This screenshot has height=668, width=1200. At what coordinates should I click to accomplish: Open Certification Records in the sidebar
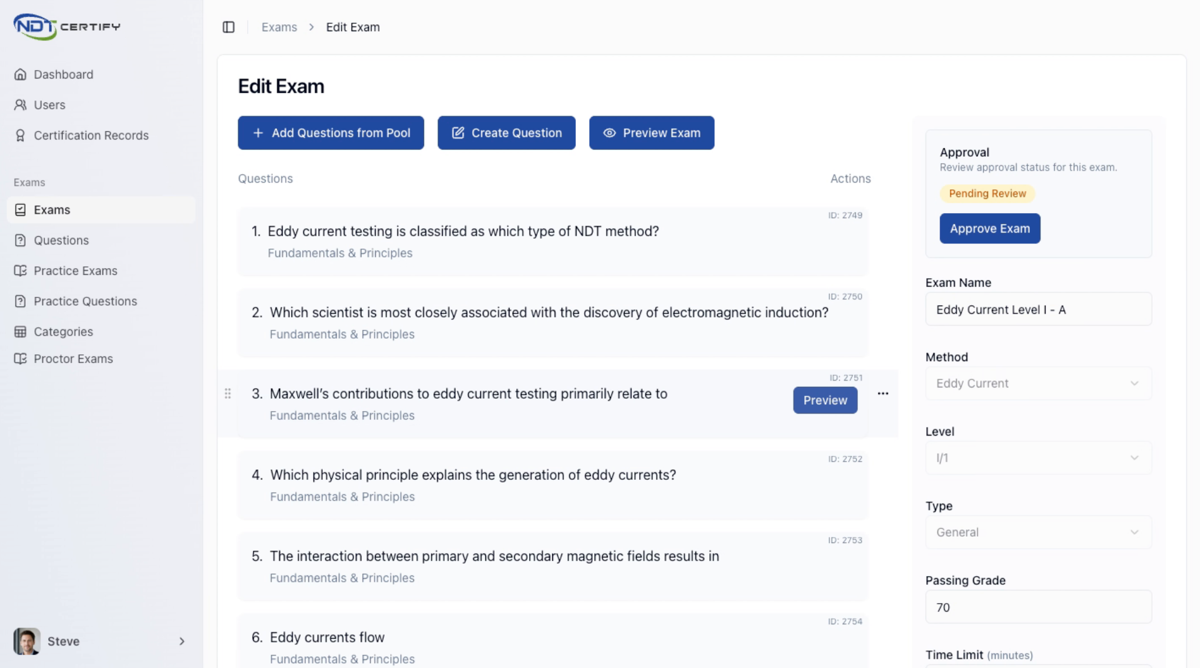pyautogui.click(x=101, y=136)
